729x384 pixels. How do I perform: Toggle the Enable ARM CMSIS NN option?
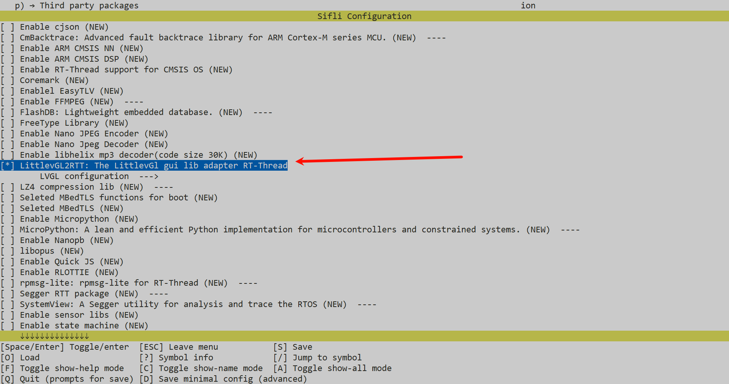click(x=8, y=48)
